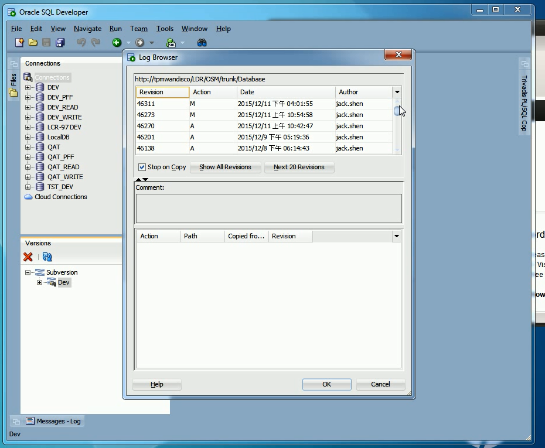Click the QAT connection database icon
This screenshot has height=448, width=545.
pyautogui.click(x=40, y=147)
